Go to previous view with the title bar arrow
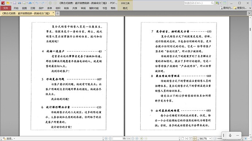The height and width of the screenshot is (141, 252). click(50, 3)
